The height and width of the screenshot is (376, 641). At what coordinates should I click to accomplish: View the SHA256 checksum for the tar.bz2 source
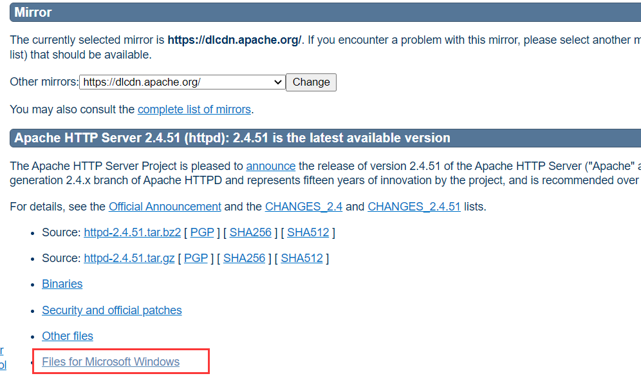tap(250, 232)
